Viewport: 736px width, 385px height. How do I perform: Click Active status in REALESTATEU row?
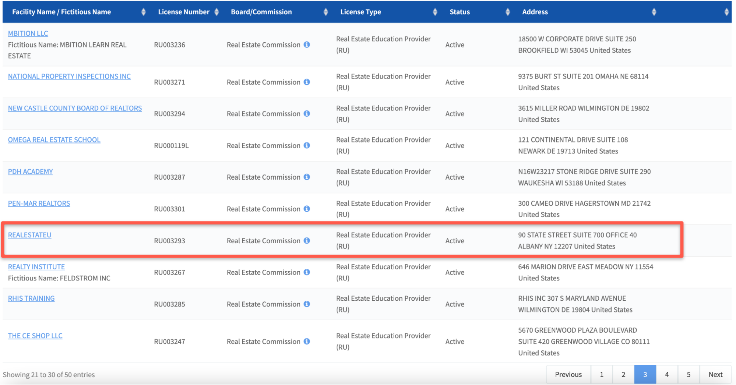455,241
